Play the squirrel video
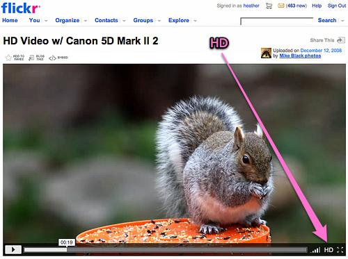The image size is (348, 259). pos(13,249)
